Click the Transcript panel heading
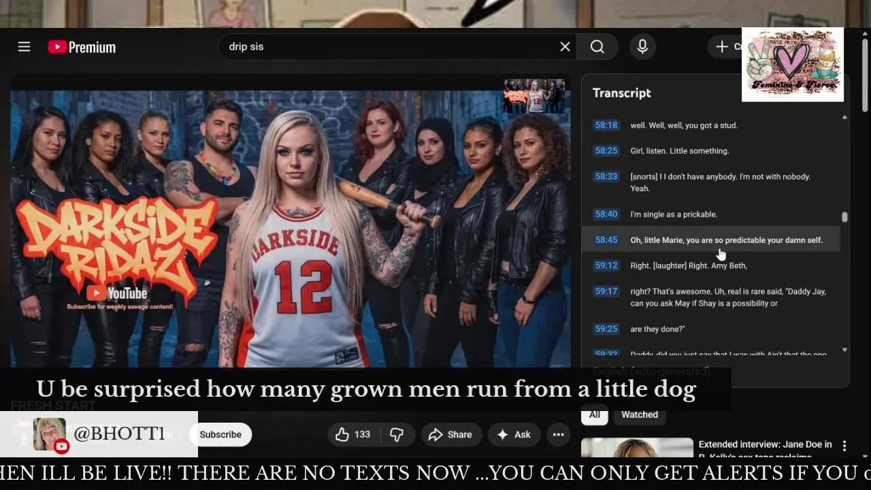Screen dimensions: 871x490 click(622, 93)
